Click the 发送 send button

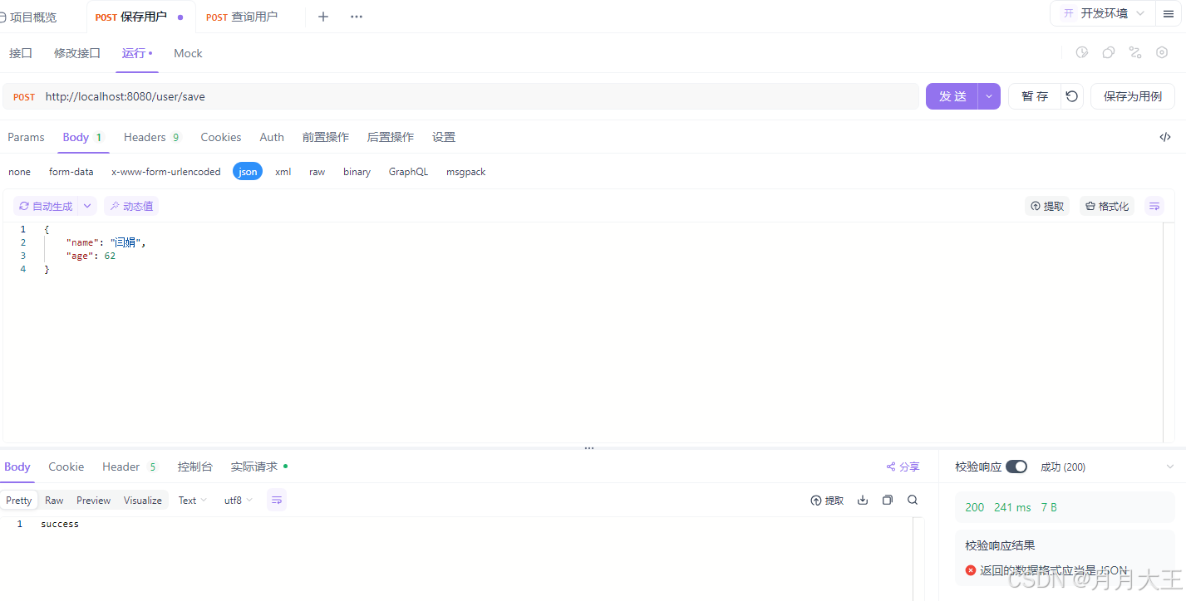[952, 96]
